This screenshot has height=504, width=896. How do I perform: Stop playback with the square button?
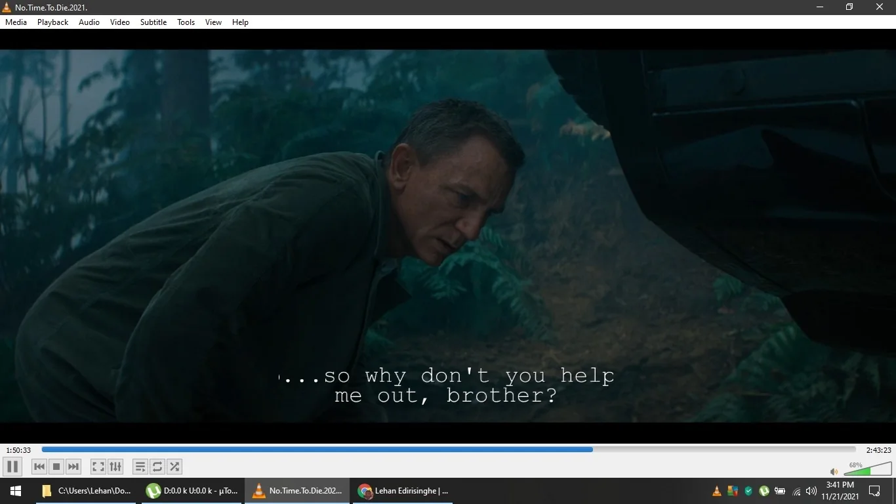click(x=56, y=467)
